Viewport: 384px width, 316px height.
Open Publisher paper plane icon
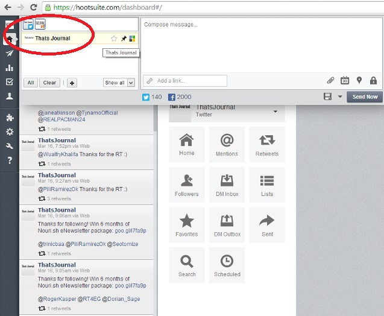click(10, 53)
